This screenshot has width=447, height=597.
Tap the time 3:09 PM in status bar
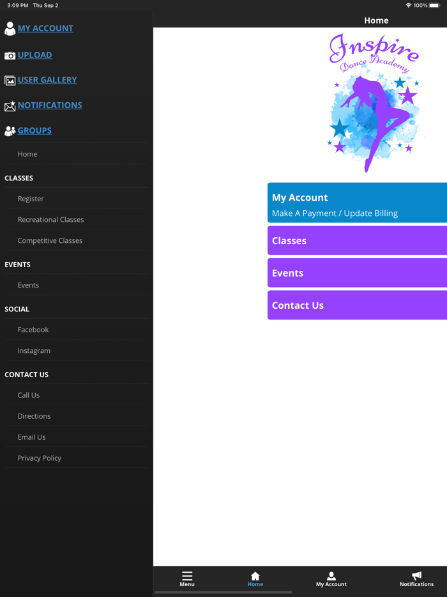[x=17, y=5]
